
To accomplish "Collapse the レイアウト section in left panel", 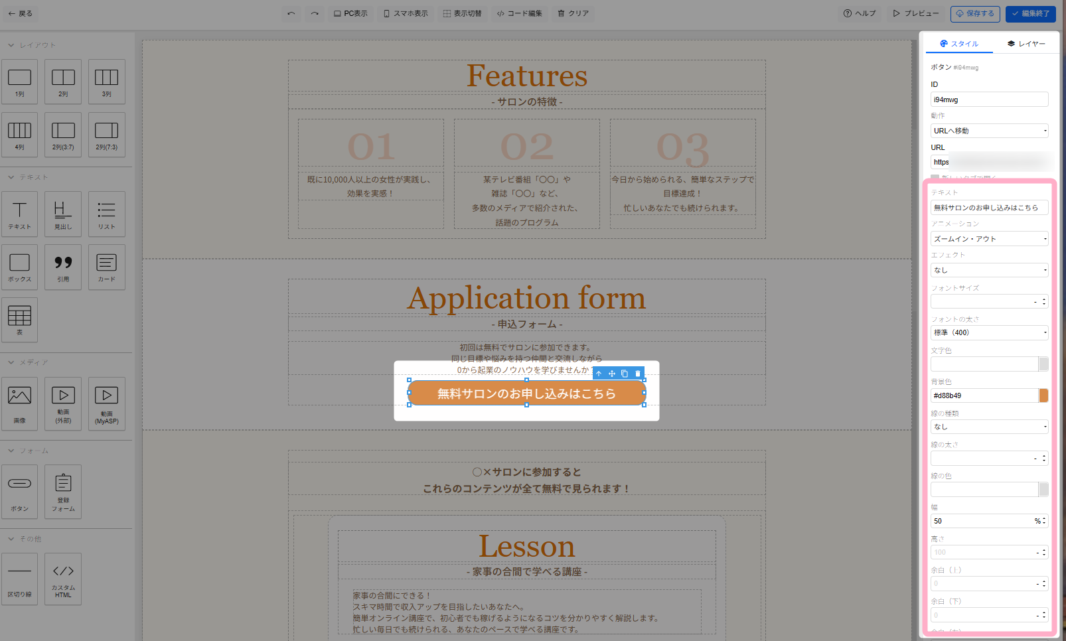I will (x=11, y=45).
